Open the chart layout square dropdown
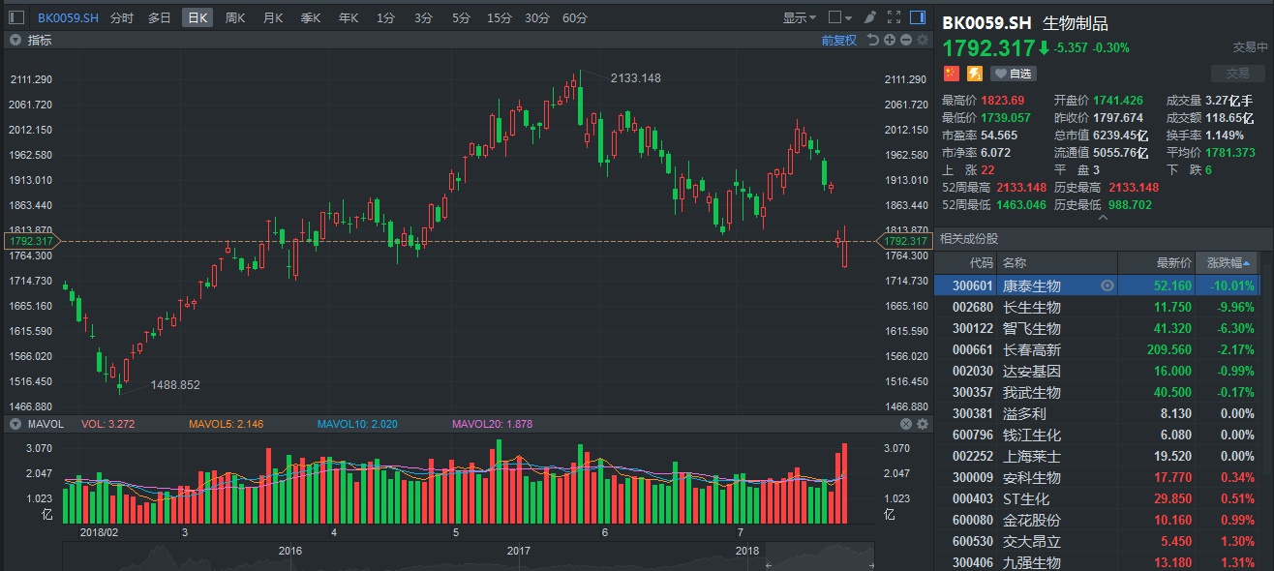 click(x=841, y=17)
